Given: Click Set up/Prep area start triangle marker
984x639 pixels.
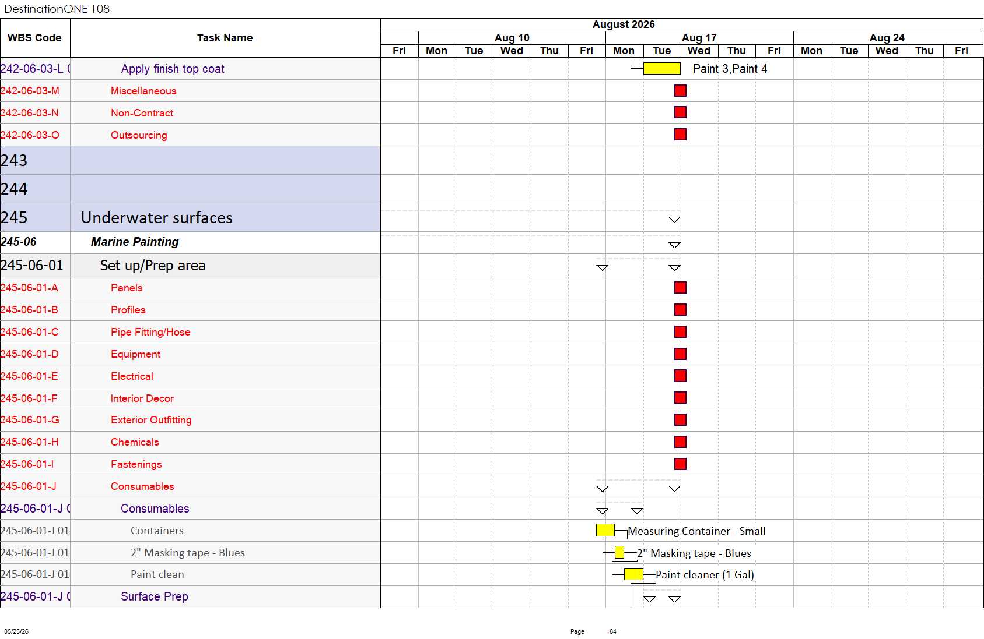Looking at the screenshot, I should coord(603,268).
